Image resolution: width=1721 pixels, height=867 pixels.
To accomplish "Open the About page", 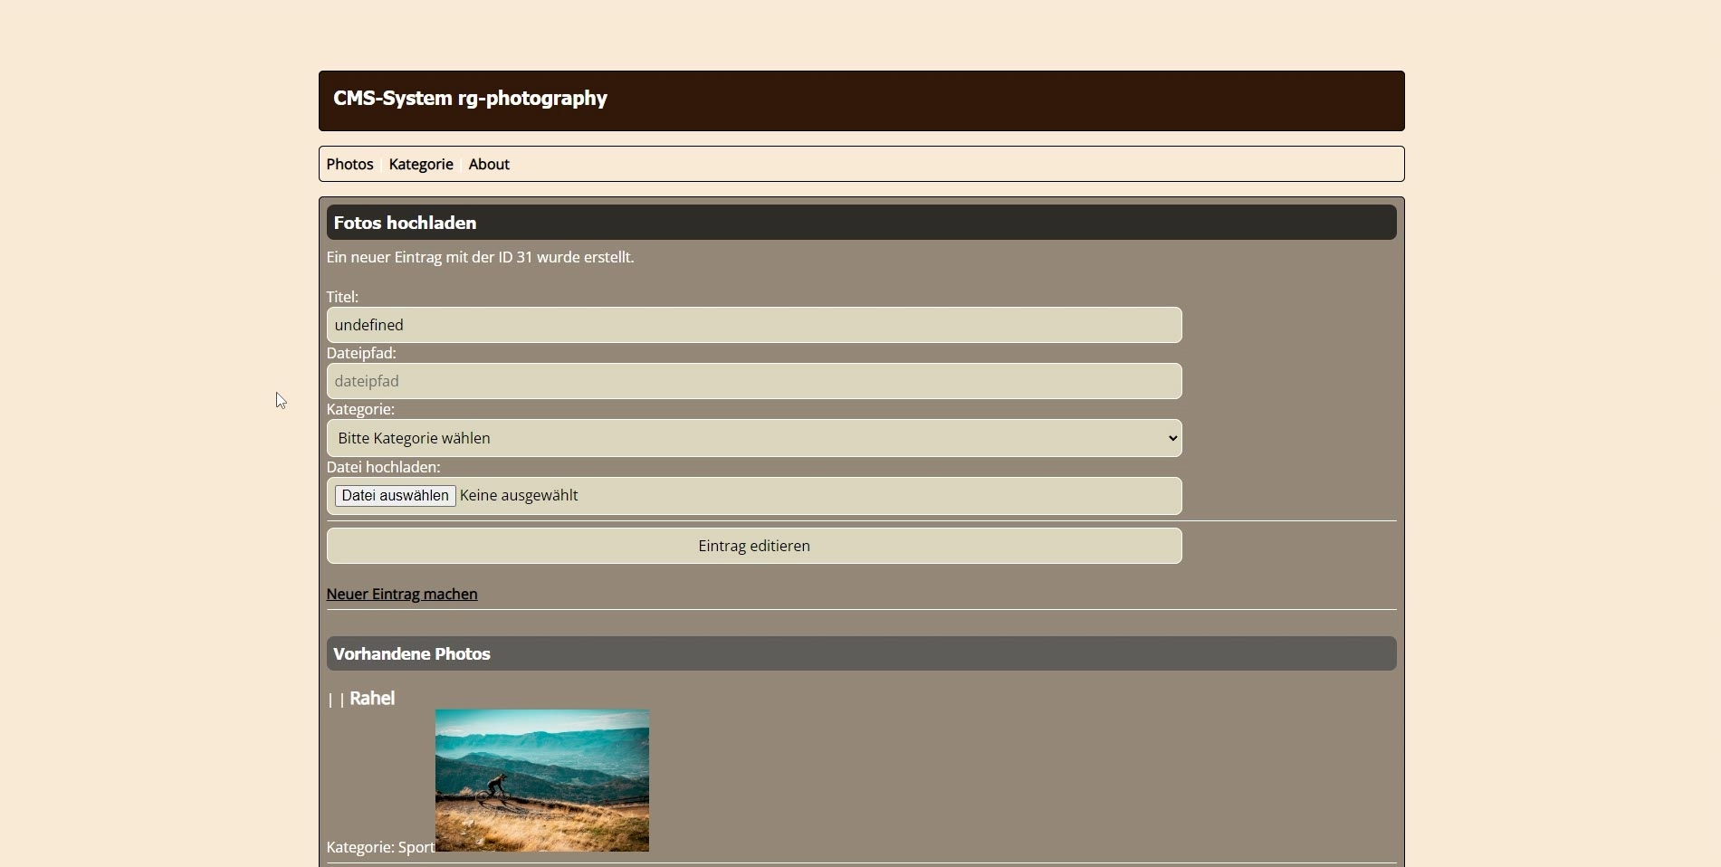I will [489, 164].
